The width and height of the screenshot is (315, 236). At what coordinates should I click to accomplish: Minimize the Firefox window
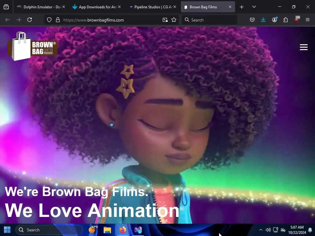(x=279, y=7)
